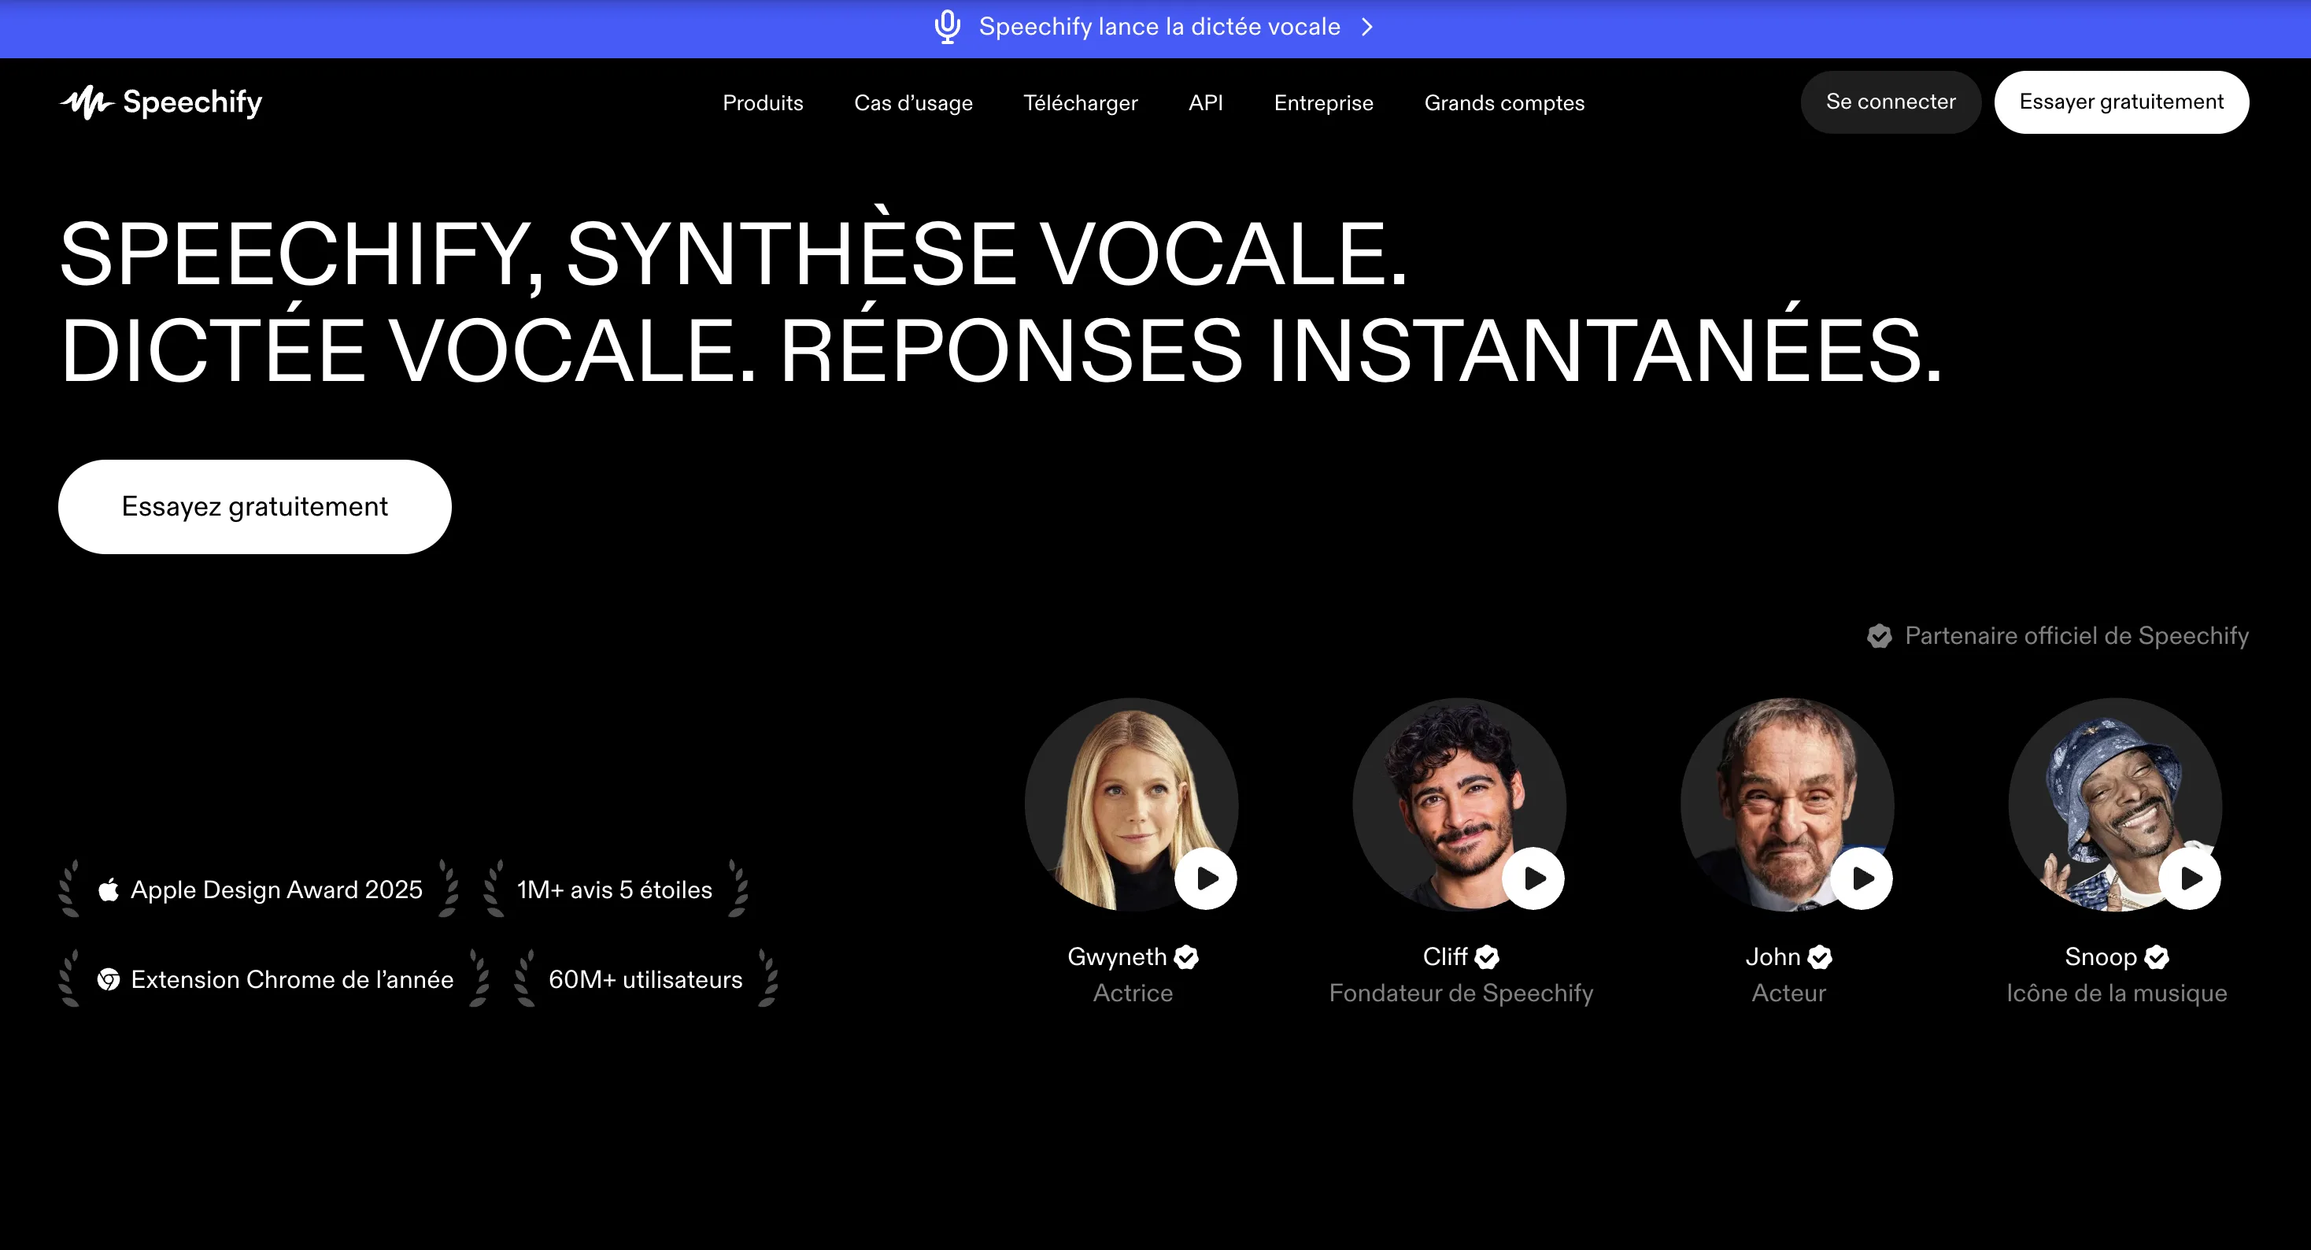This screenshot has height=1250, width=2311.
Task: Click Cliff's portrait thumbnail
Action: point(1459,804)
